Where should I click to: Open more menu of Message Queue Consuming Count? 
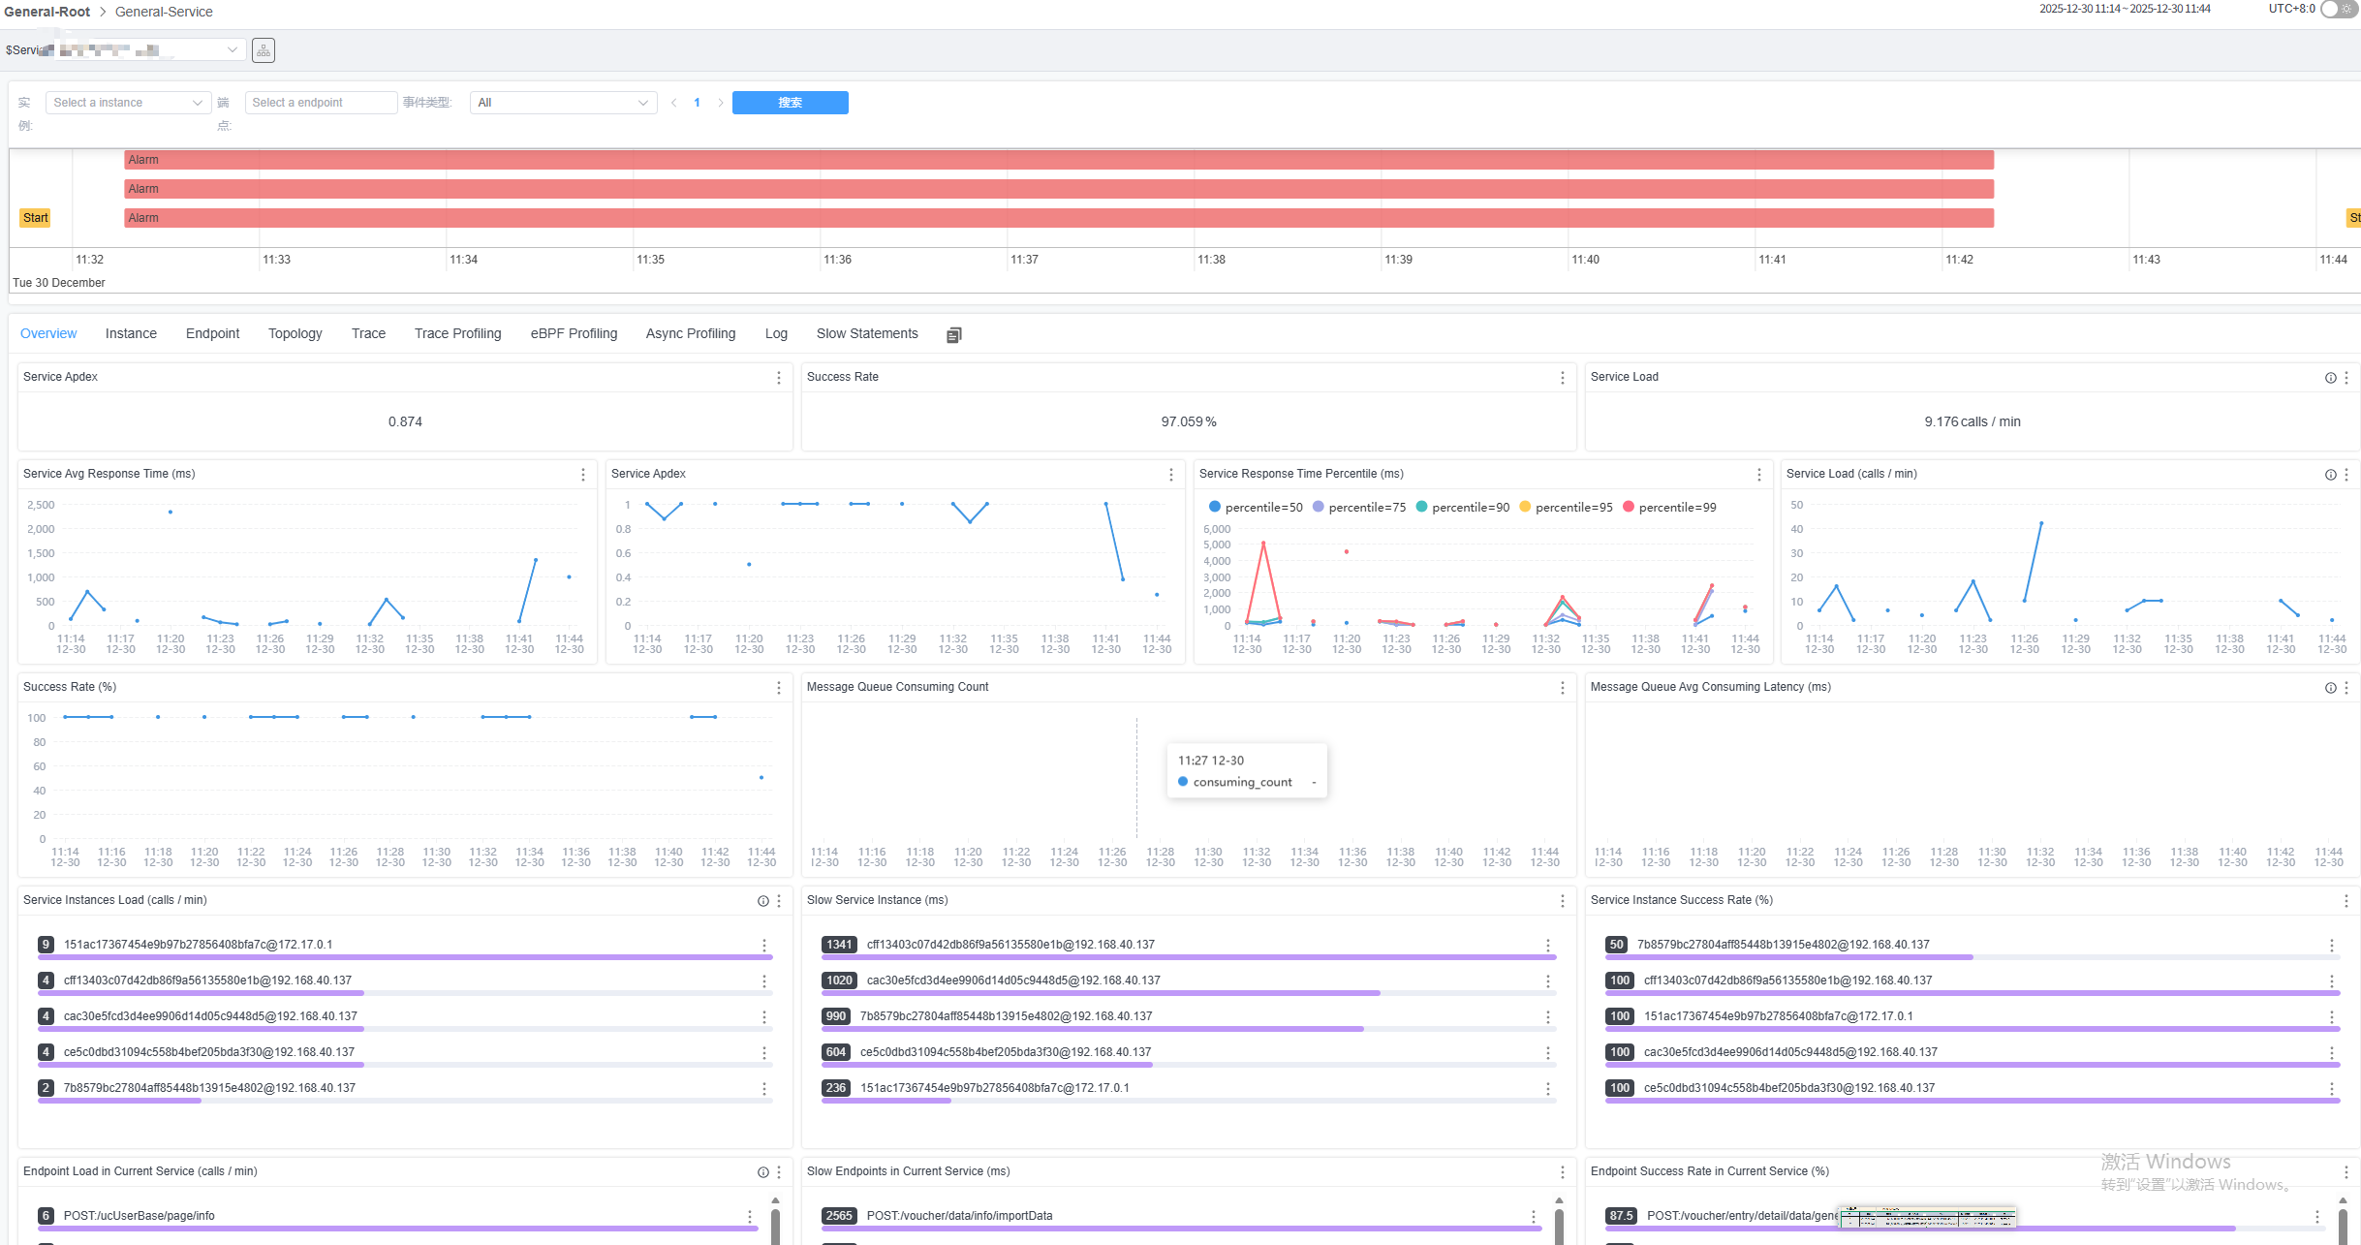point(1562,688)
